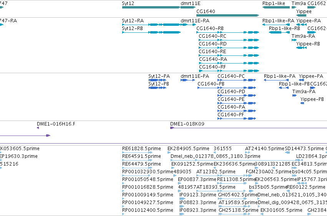Select transcript CG1640-RF

pyautogui.click(x=229, y=71)
